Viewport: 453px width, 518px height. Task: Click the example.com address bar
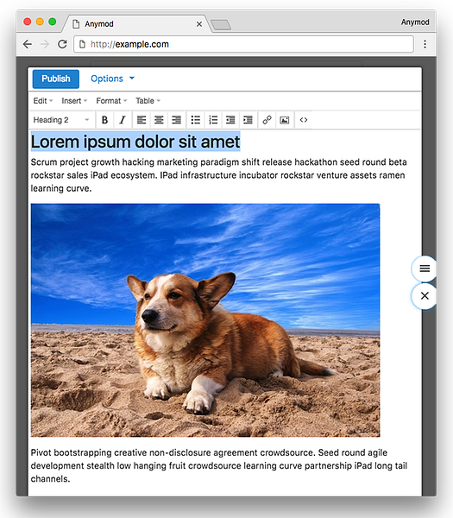point(243,44)
